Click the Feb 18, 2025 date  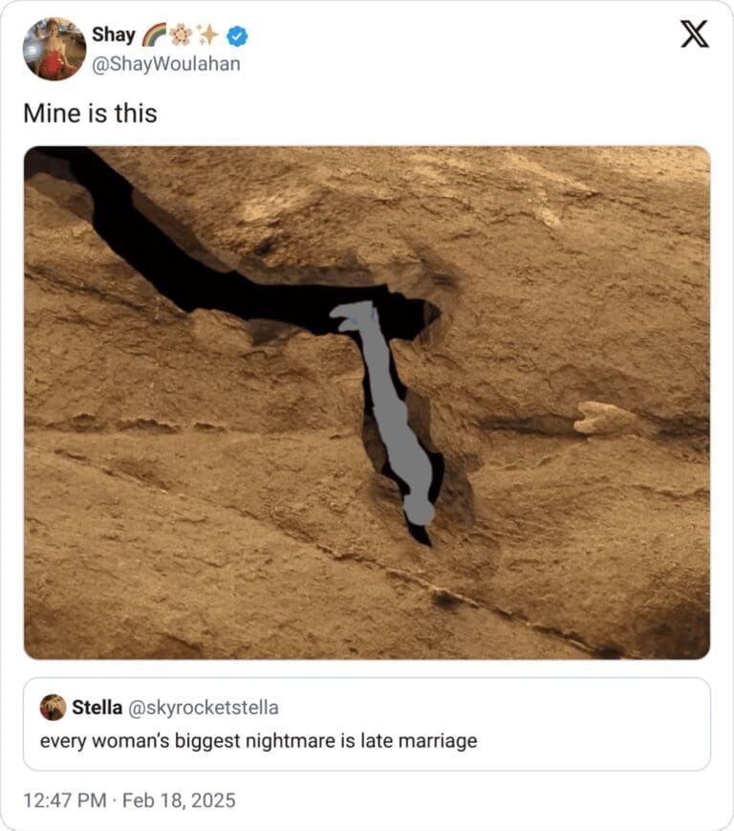tap(179, 800)
